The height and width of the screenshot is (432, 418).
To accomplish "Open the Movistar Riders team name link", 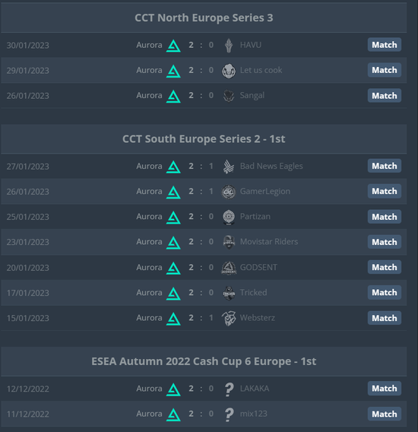I will 269,242.
